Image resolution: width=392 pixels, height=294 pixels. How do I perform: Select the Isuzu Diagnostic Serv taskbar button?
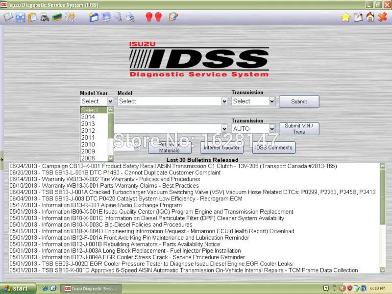(x=92, y=289)
